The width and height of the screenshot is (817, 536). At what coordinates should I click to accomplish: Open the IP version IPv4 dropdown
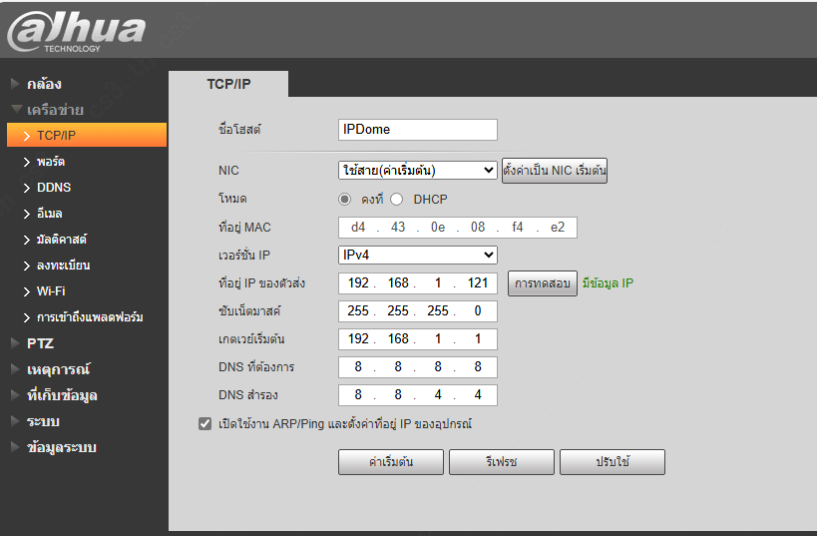click(x=417, y=255)
